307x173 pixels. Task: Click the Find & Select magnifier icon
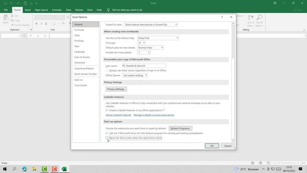point(259,18)
